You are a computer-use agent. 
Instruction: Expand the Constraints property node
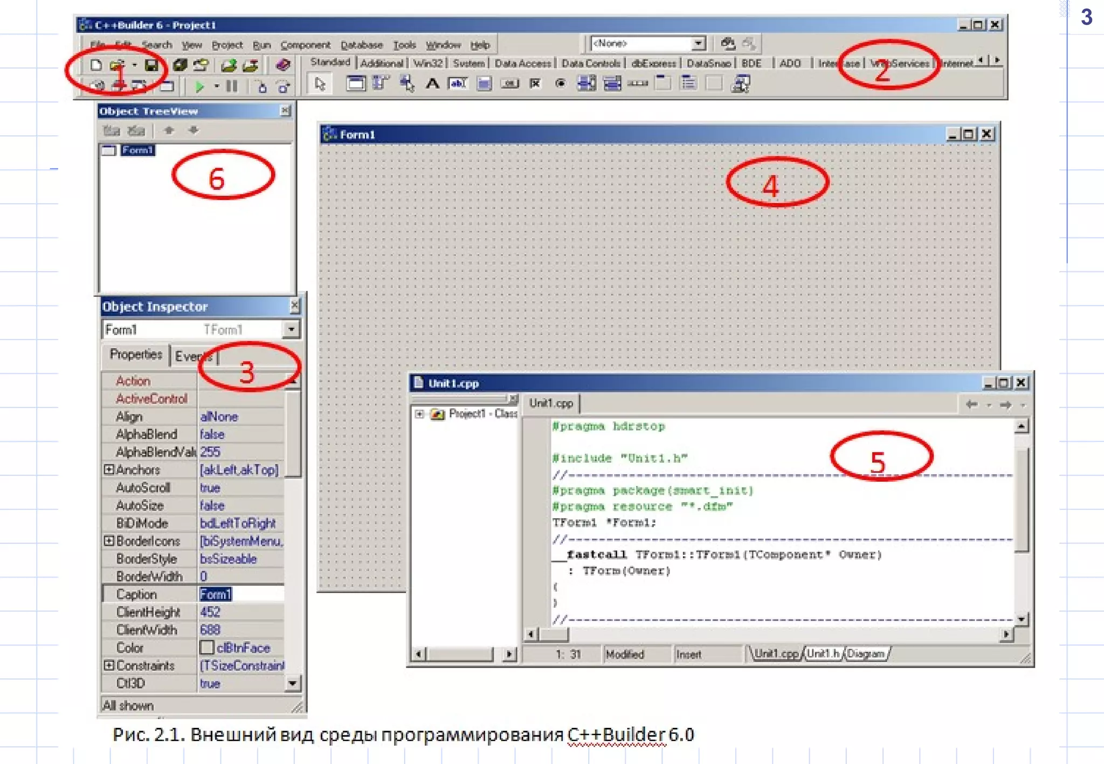point(109,665)
